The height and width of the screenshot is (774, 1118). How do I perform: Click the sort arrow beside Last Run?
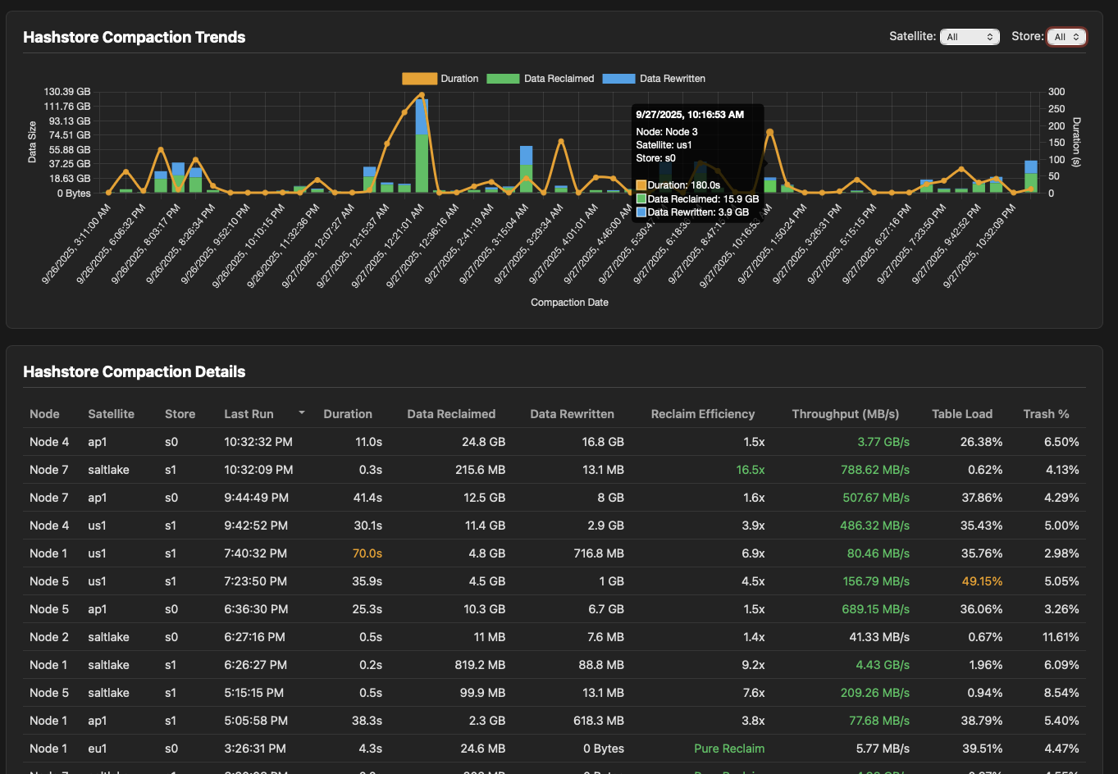[301, 412]
